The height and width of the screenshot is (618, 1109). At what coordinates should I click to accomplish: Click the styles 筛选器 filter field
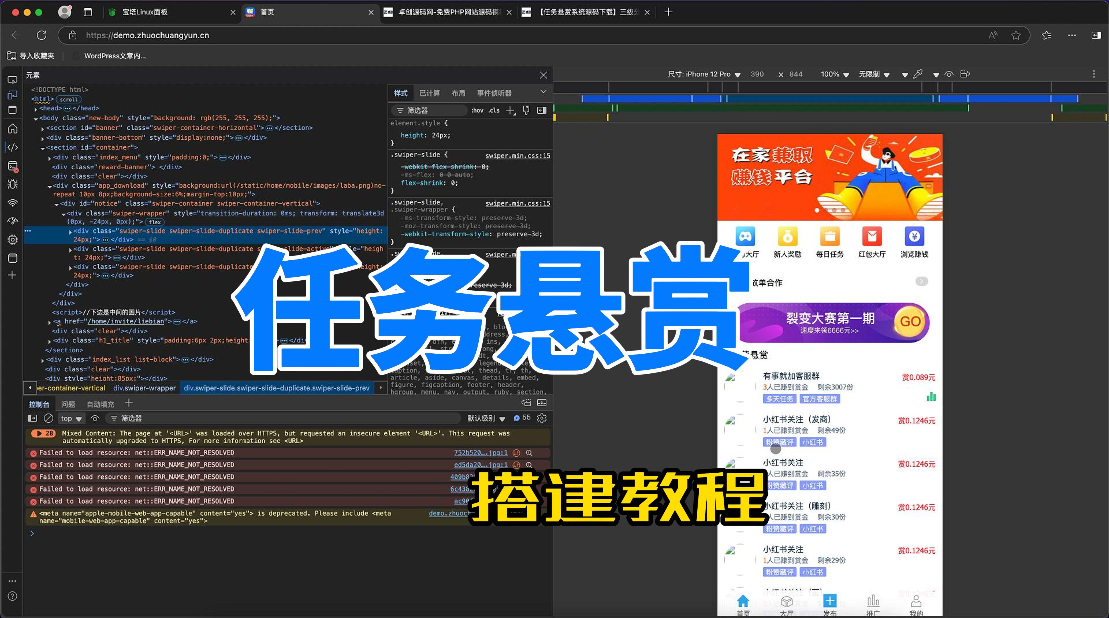pos(430,111)
